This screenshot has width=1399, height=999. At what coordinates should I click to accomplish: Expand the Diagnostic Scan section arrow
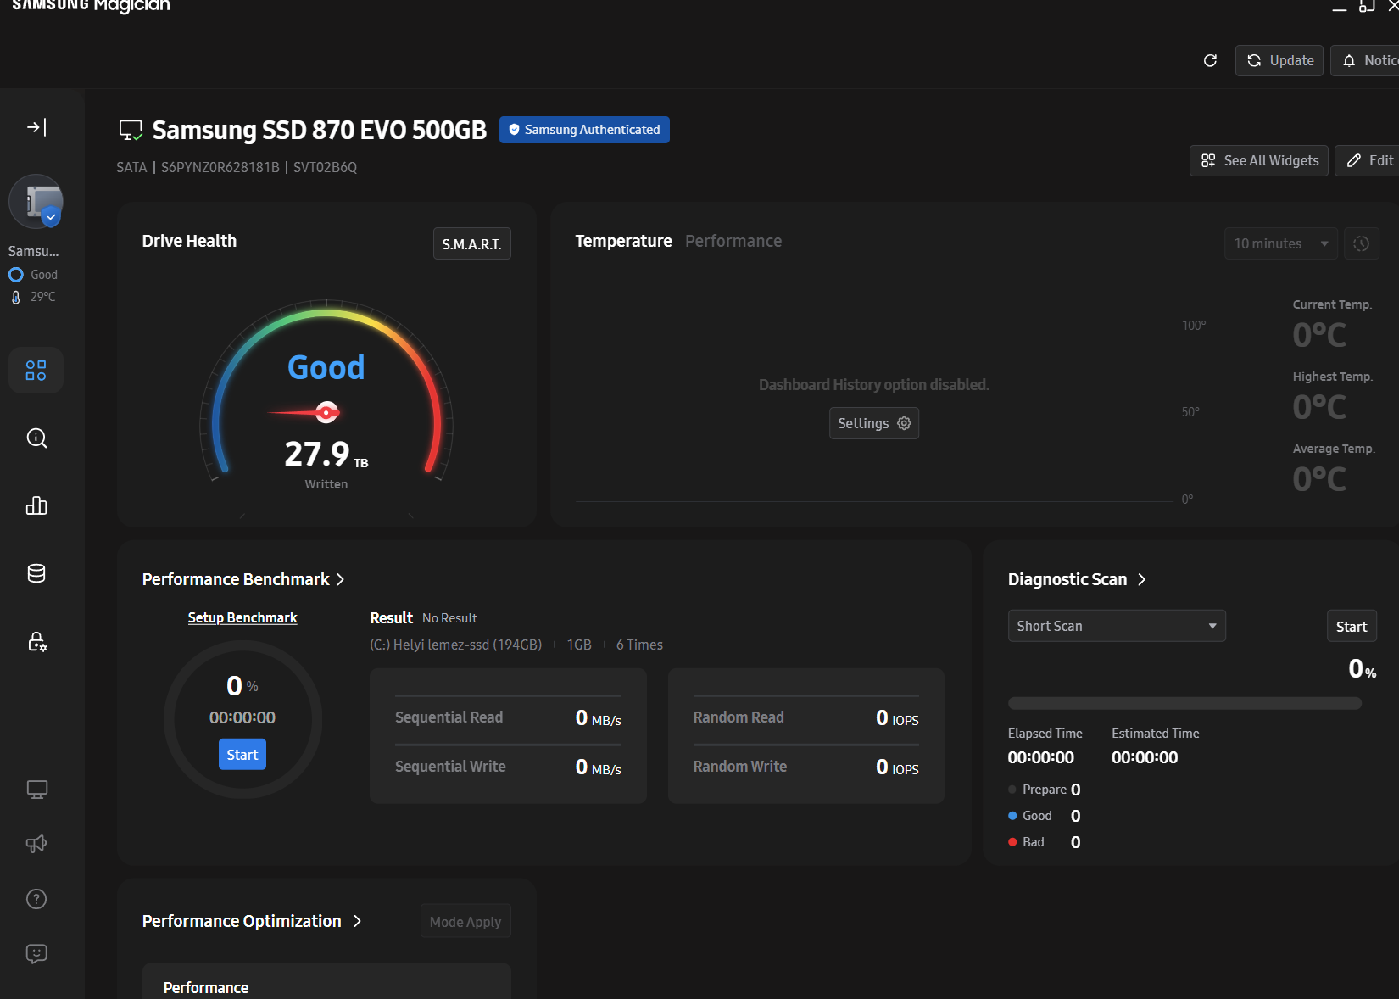point(1142,579)
